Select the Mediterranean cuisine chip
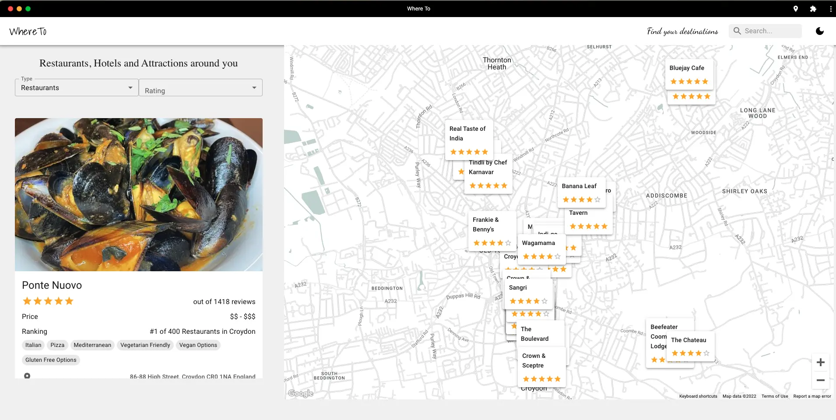 tap(92, 345)
